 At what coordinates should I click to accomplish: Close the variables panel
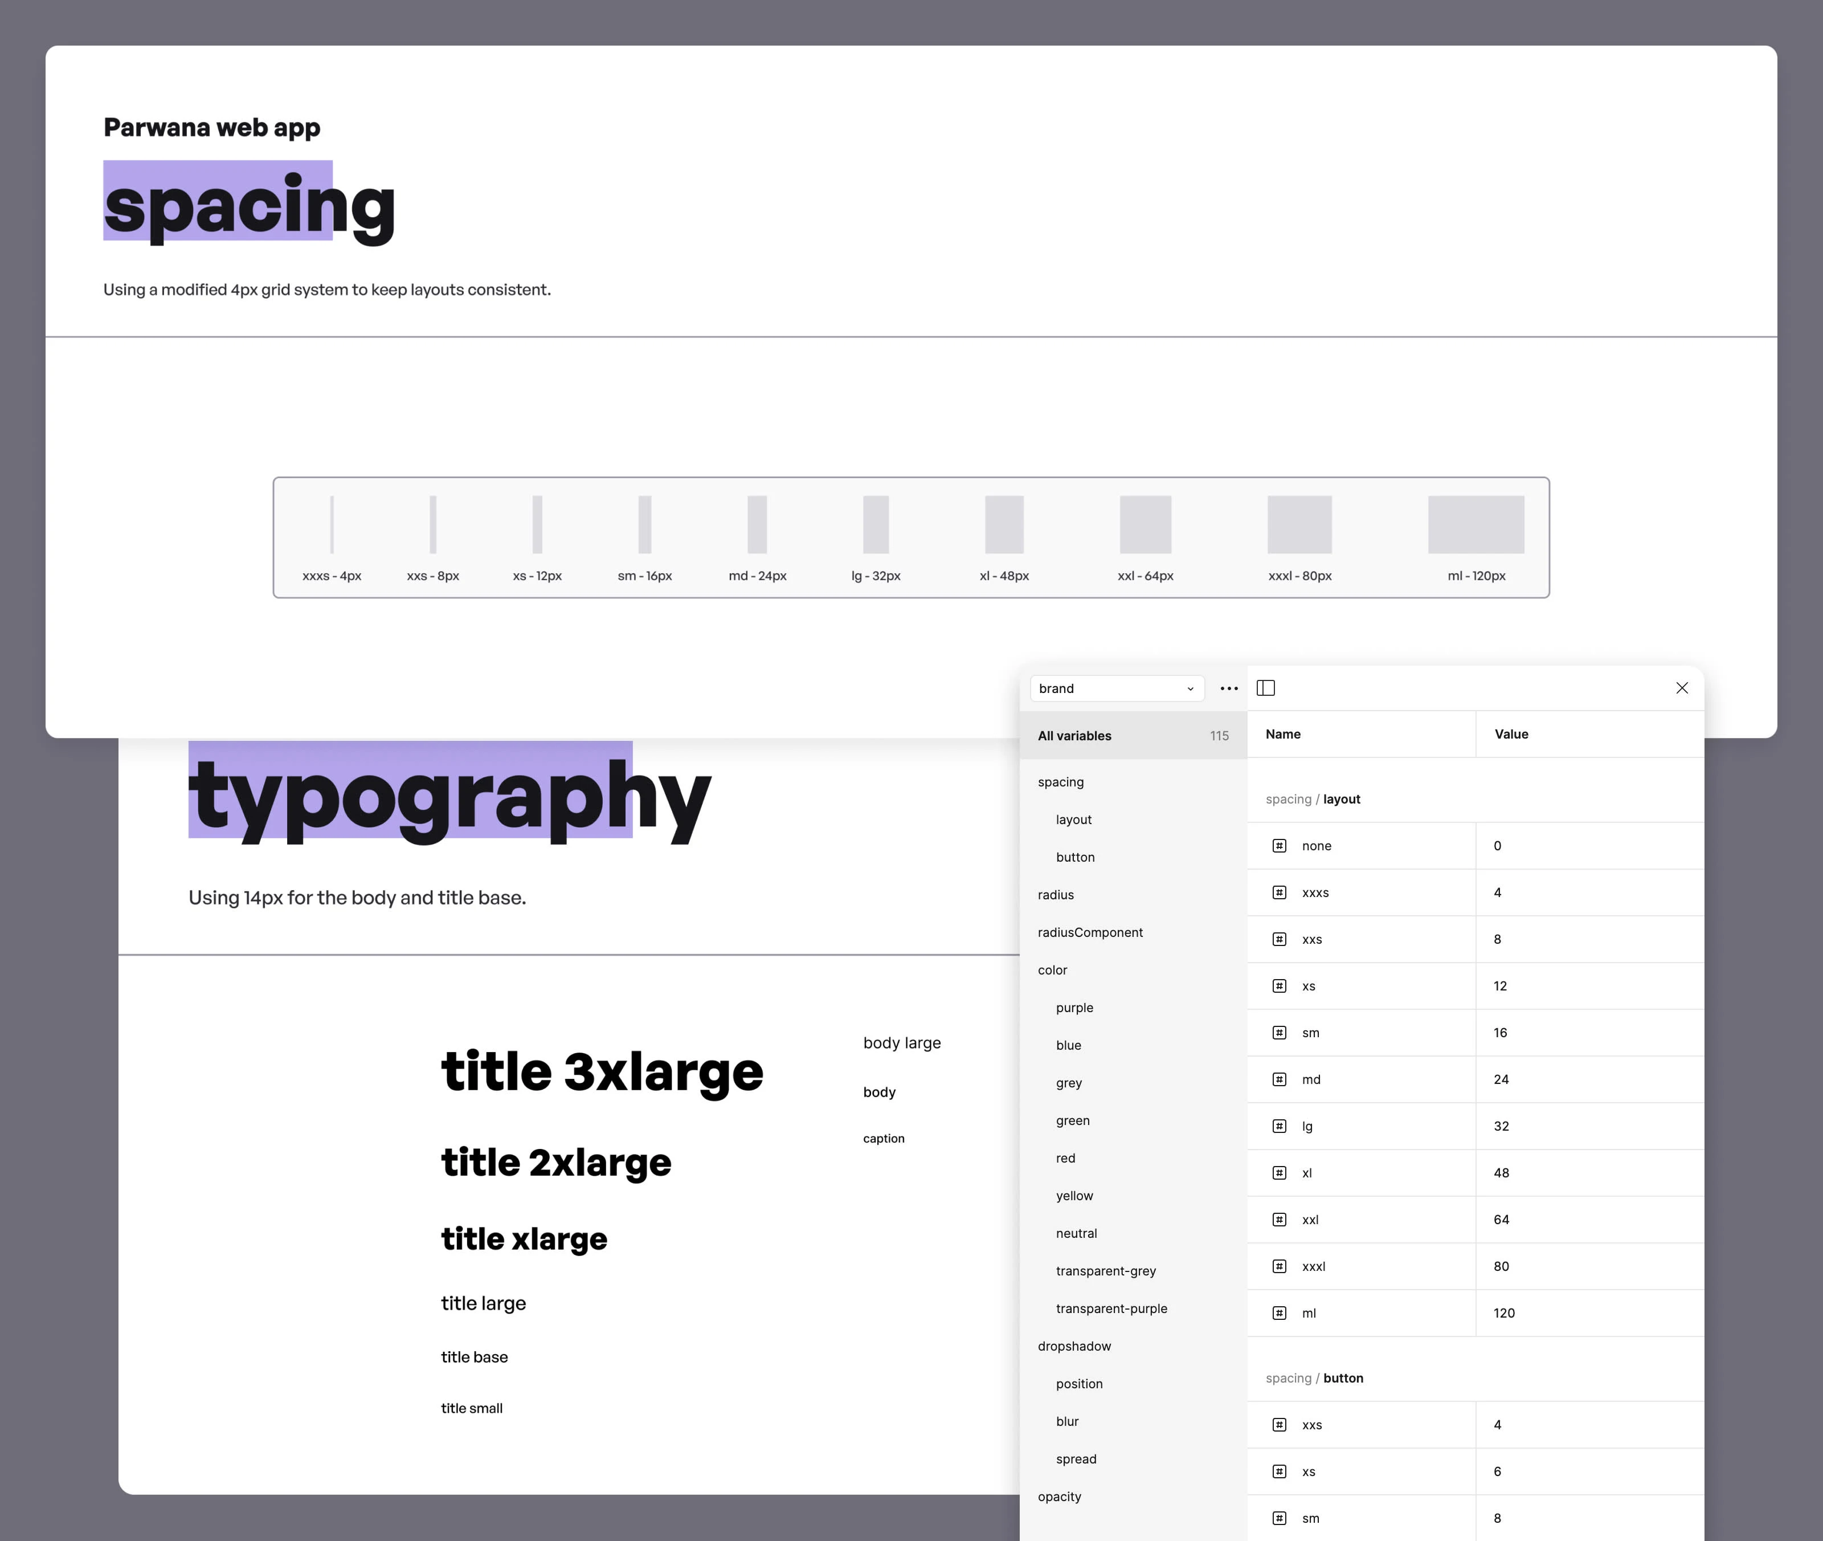click(x=1681, y=686)
